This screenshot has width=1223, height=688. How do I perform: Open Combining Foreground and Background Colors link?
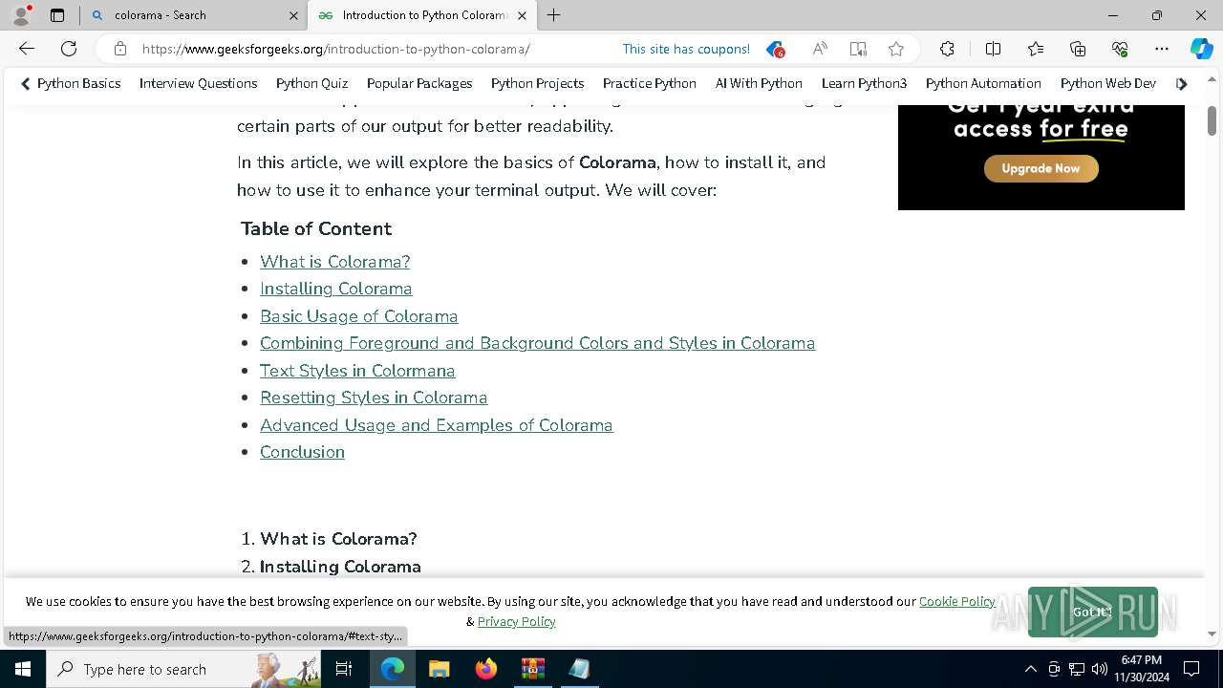click(x=537, y=343)
